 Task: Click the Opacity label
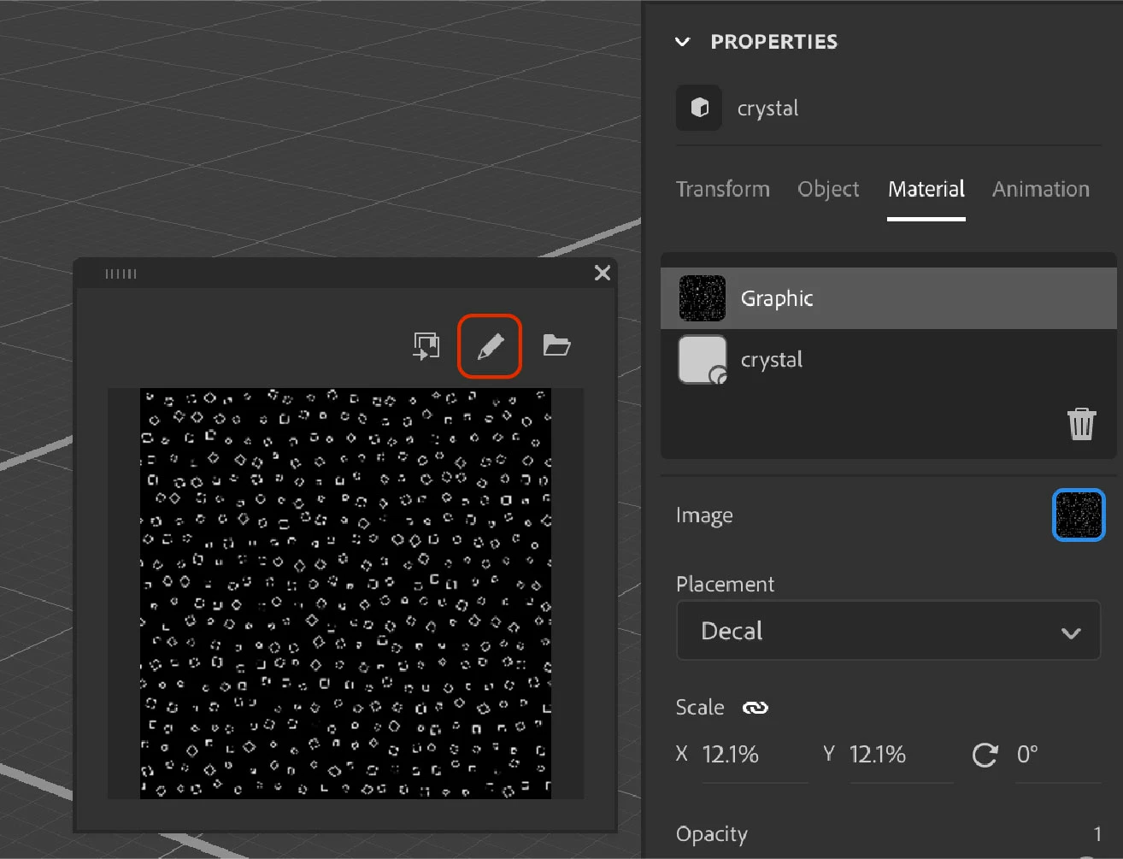(x=711, y=834)
